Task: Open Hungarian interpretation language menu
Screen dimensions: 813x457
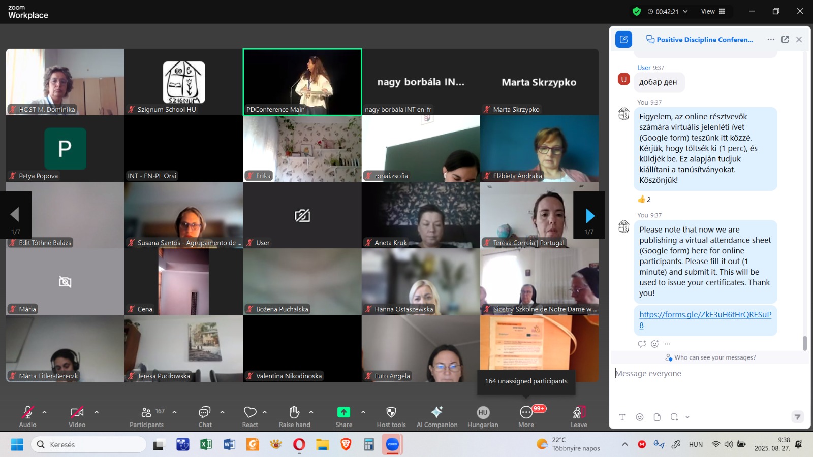Action: [x=483, y=412]
